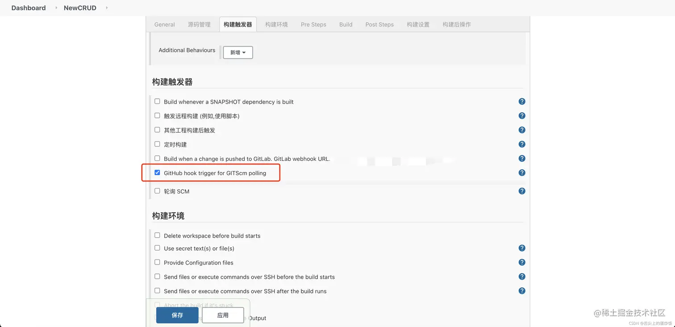Expand the Dashboard breadcrumb arrow

pyautogui.click(x=56, y=8)
